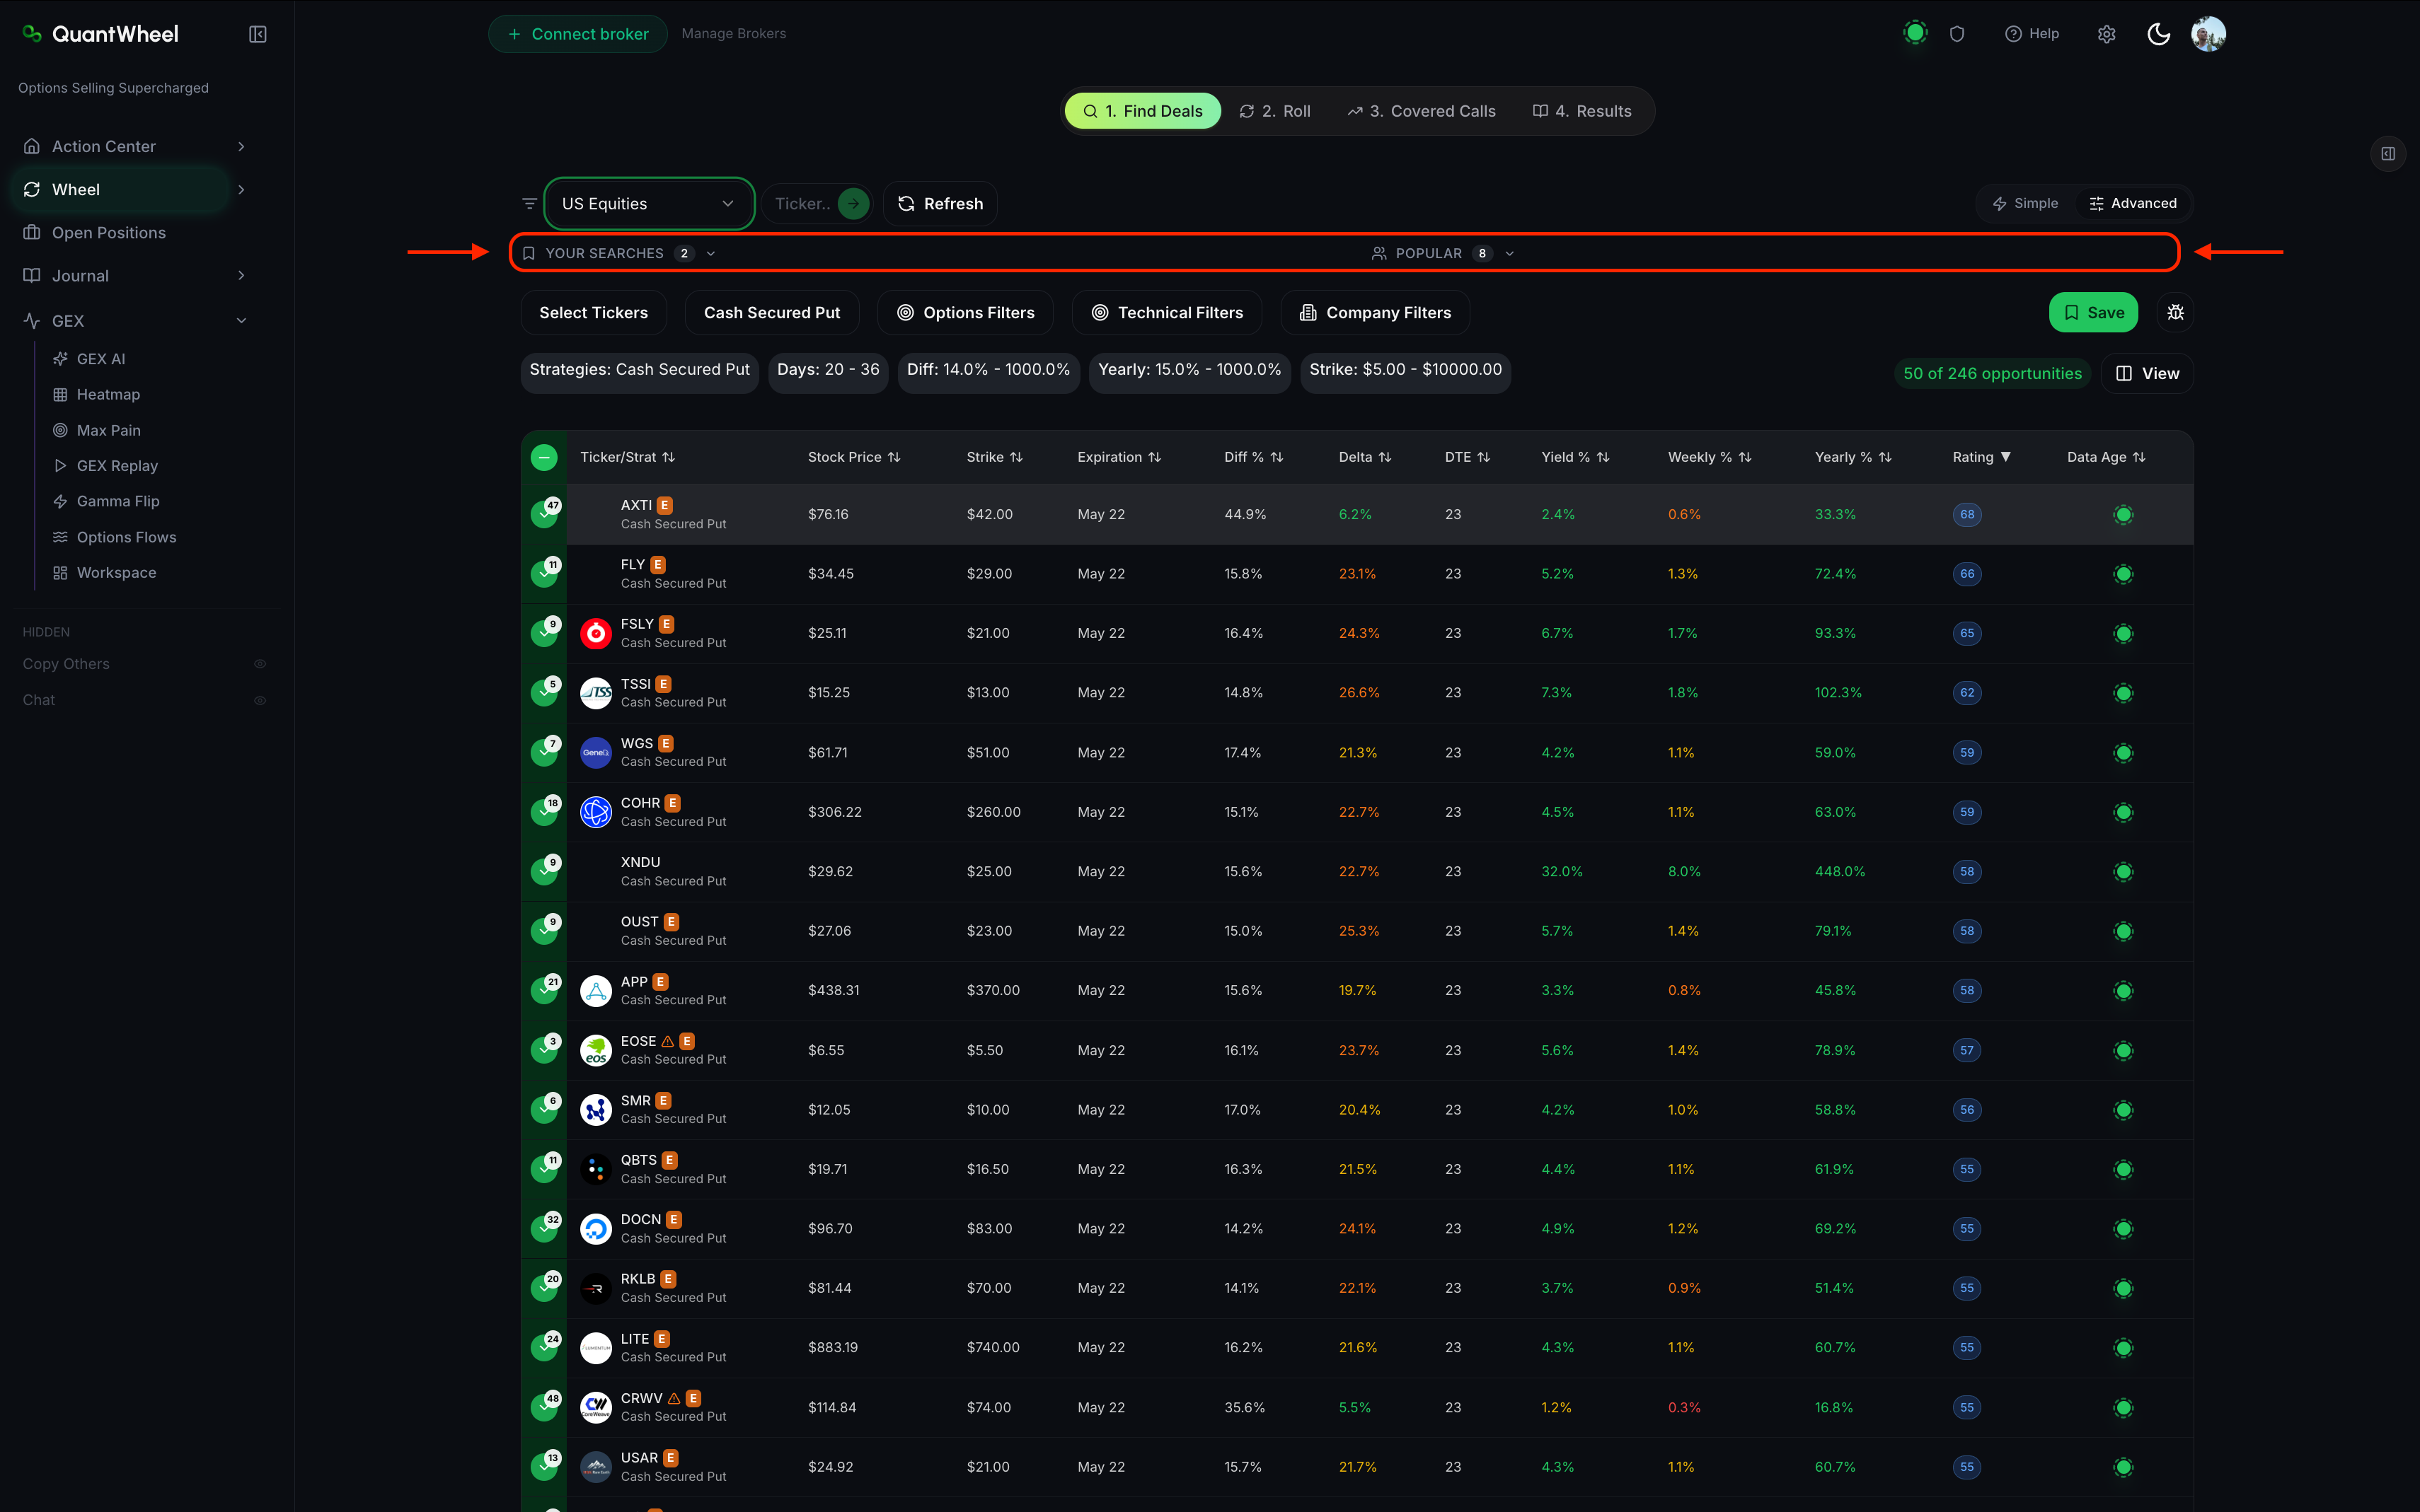Screen dimensions: 2420x1512
Task: Toggle the TSSI row checkbox
Action: 543,693
